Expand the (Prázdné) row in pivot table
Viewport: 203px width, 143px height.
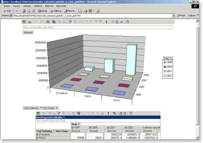coord(37,134)
